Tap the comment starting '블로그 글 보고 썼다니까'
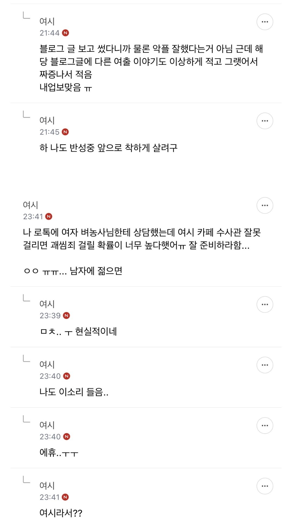 click(151, 68)
